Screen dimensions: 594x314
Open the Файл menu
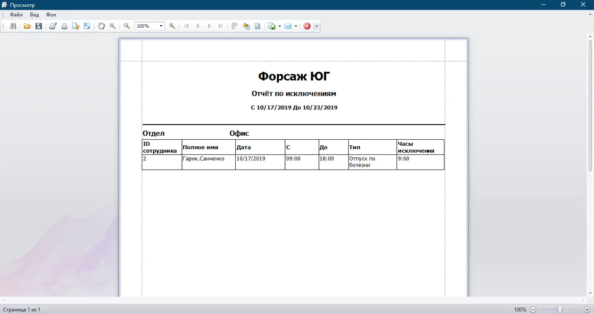[x=16, y=15]
